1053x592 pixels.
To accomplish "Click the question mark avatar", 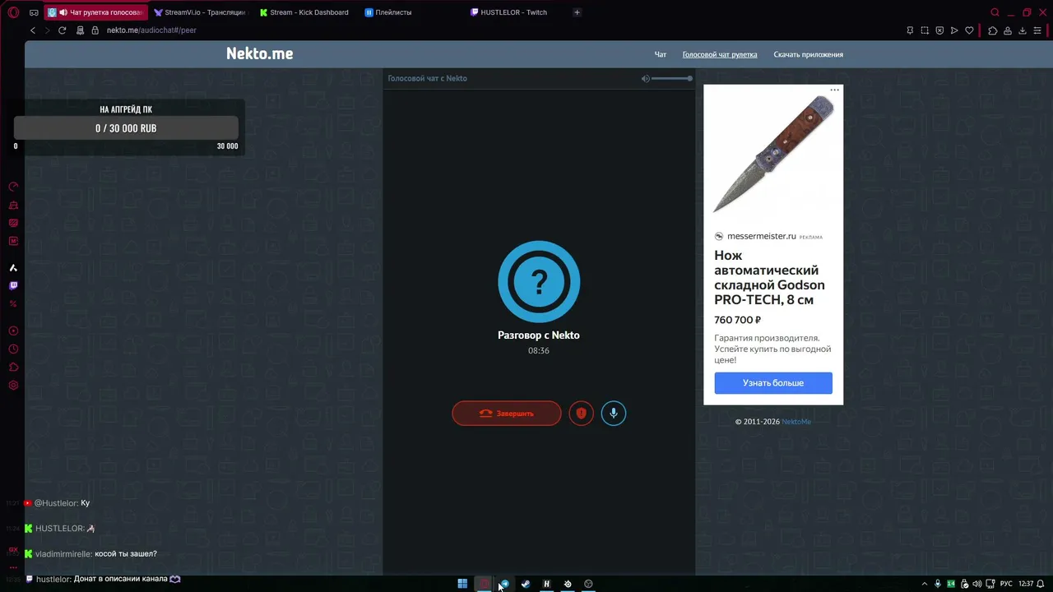I will pyautogui.click(x=539, y=282).
